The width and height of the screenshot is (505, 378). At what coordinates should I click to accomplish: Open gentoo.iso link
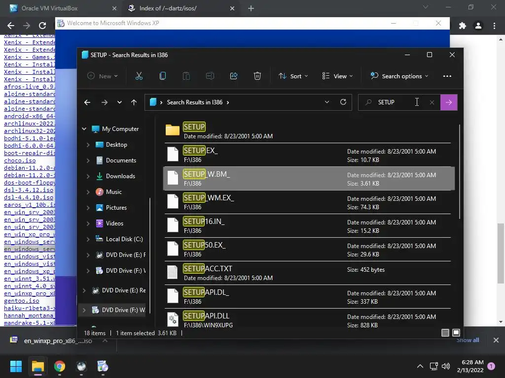coord(22,301)
